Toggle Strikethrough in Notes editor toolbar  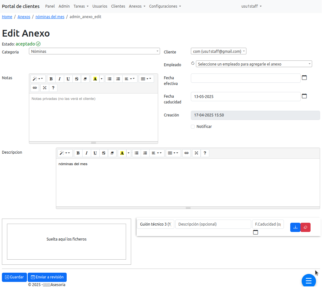[x=77, y=79]
